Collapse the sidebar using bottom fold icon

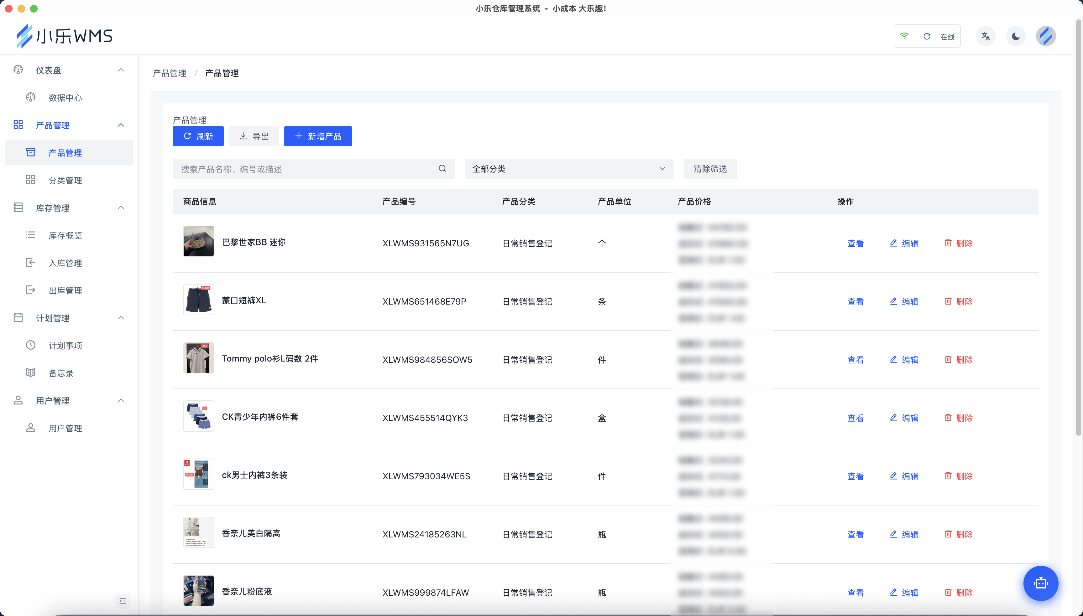coord(123,601)
